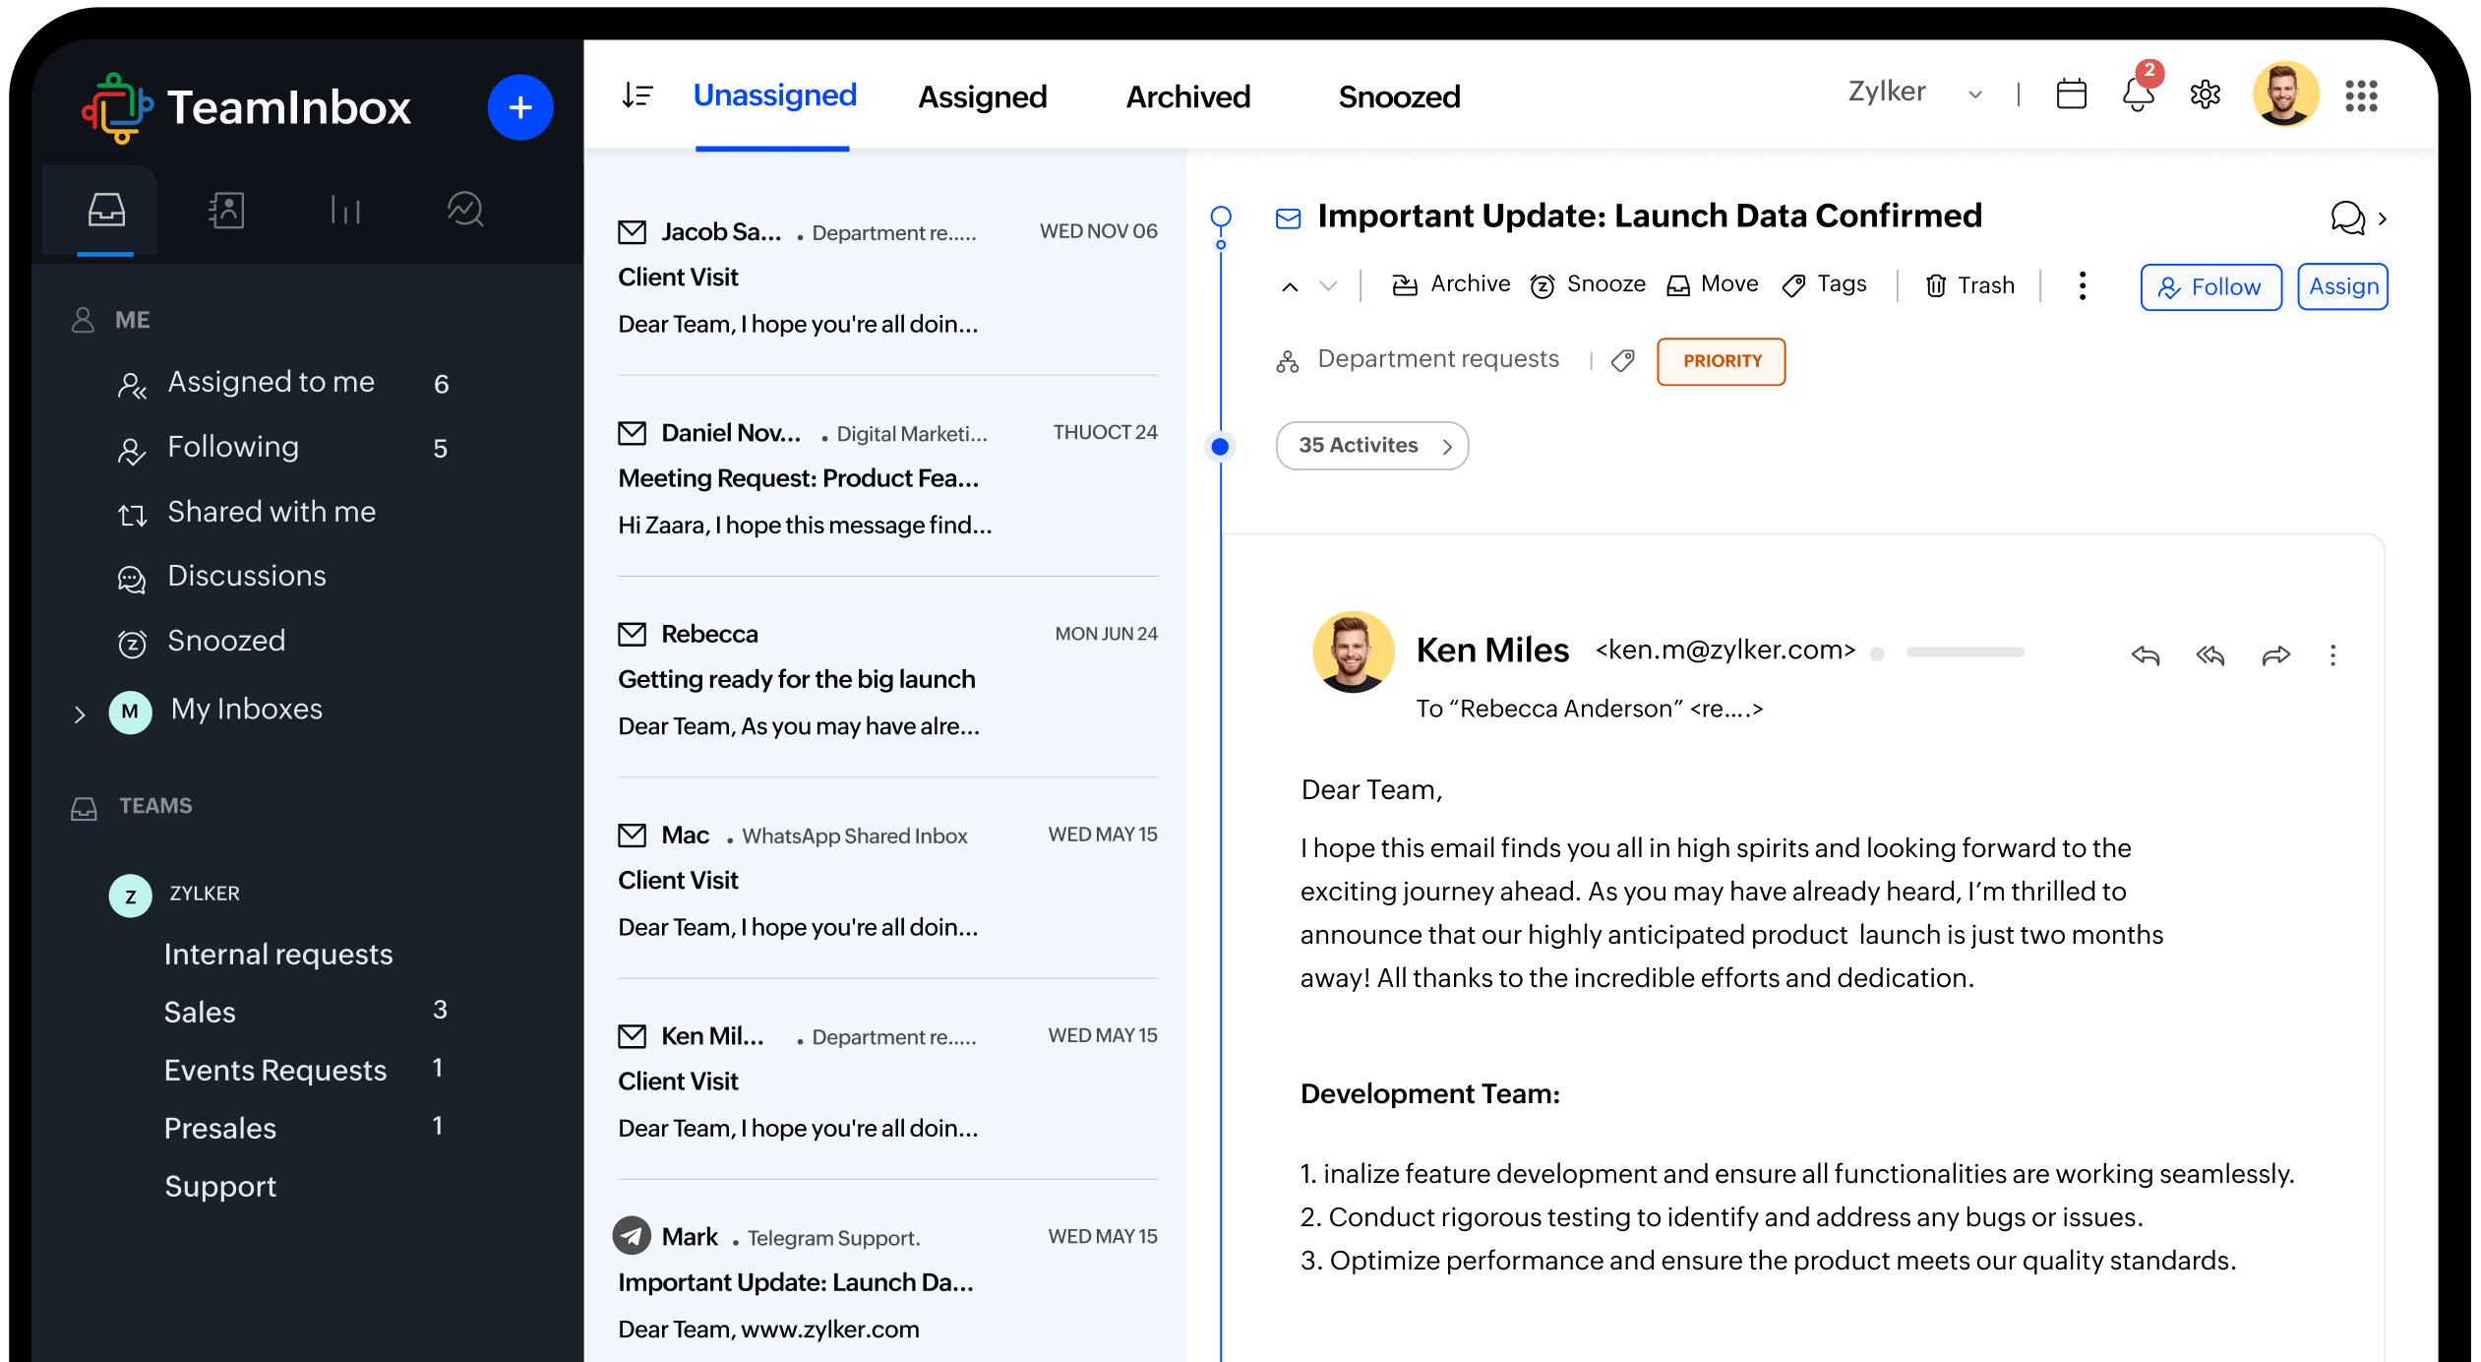Reply to Ken Miles's email
This screenshot has height=1362, width=2481.
pos(2146,654)
